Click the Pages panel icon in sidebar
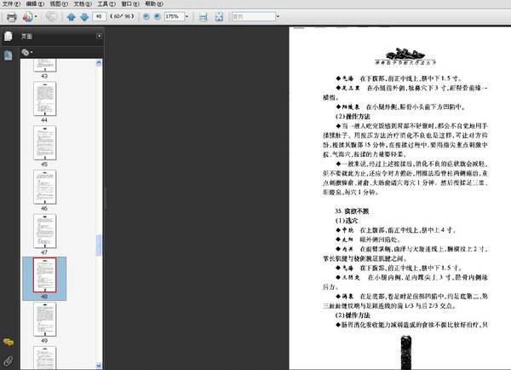The width and height of the screenshot is (511, 370). [x=9, y=36]
